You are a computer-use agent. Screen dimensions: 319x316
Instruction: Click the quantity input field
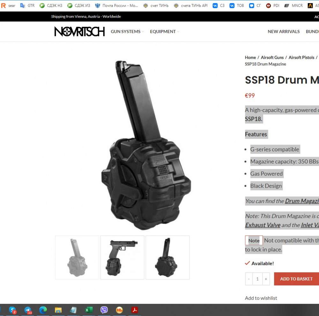(257, 279)
